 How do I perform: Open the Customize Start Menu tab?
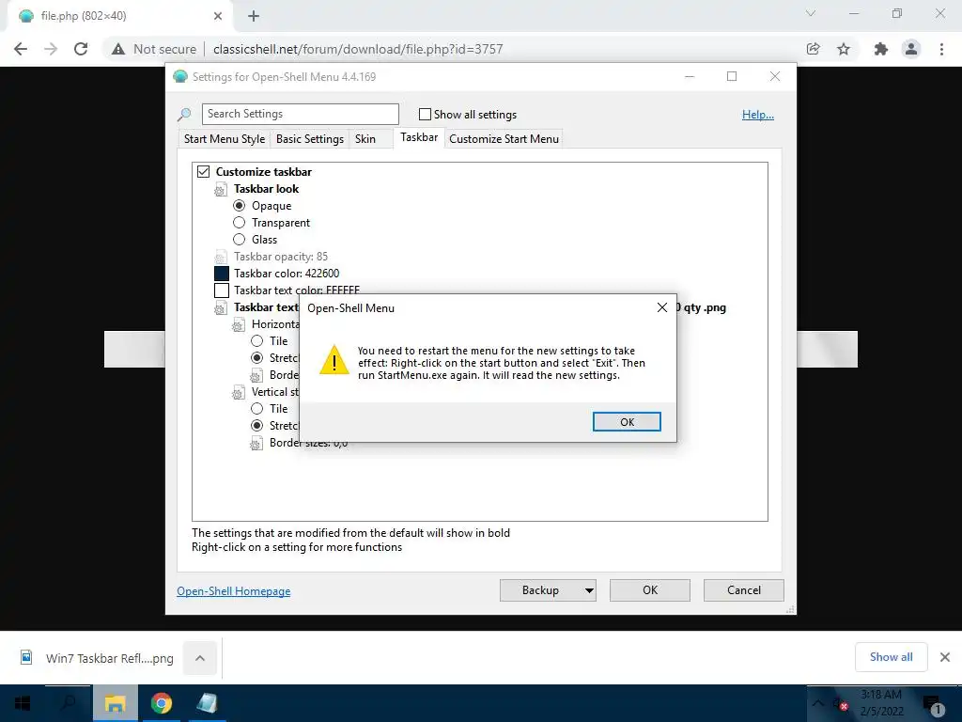coord(504,139)
